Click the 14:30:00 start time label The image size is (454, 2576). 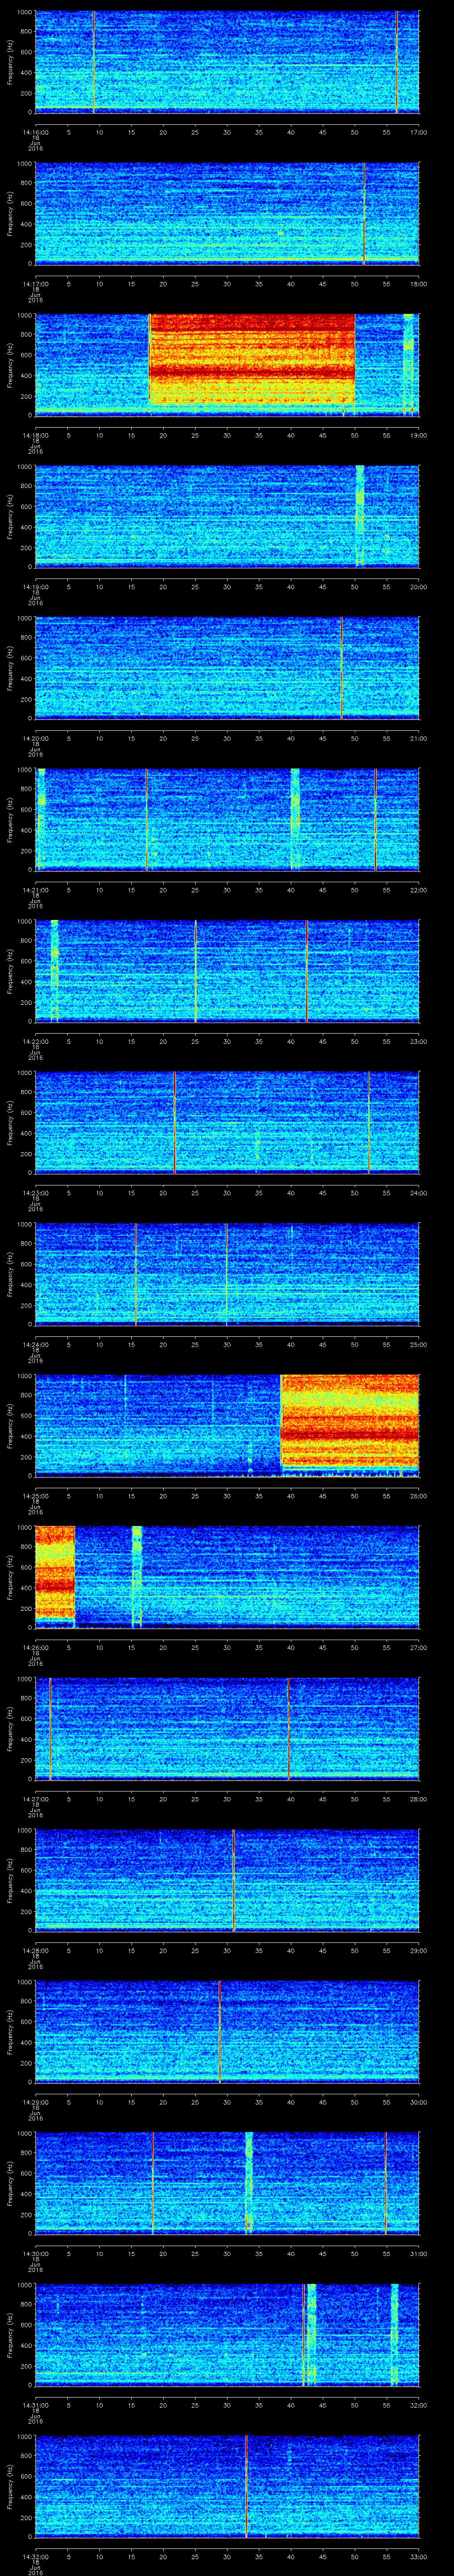[35, 2254]
